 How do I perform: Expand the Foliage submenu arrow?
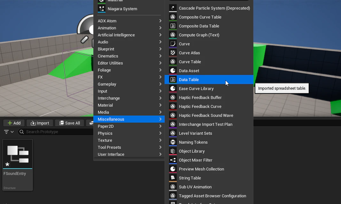pos(160,70)
